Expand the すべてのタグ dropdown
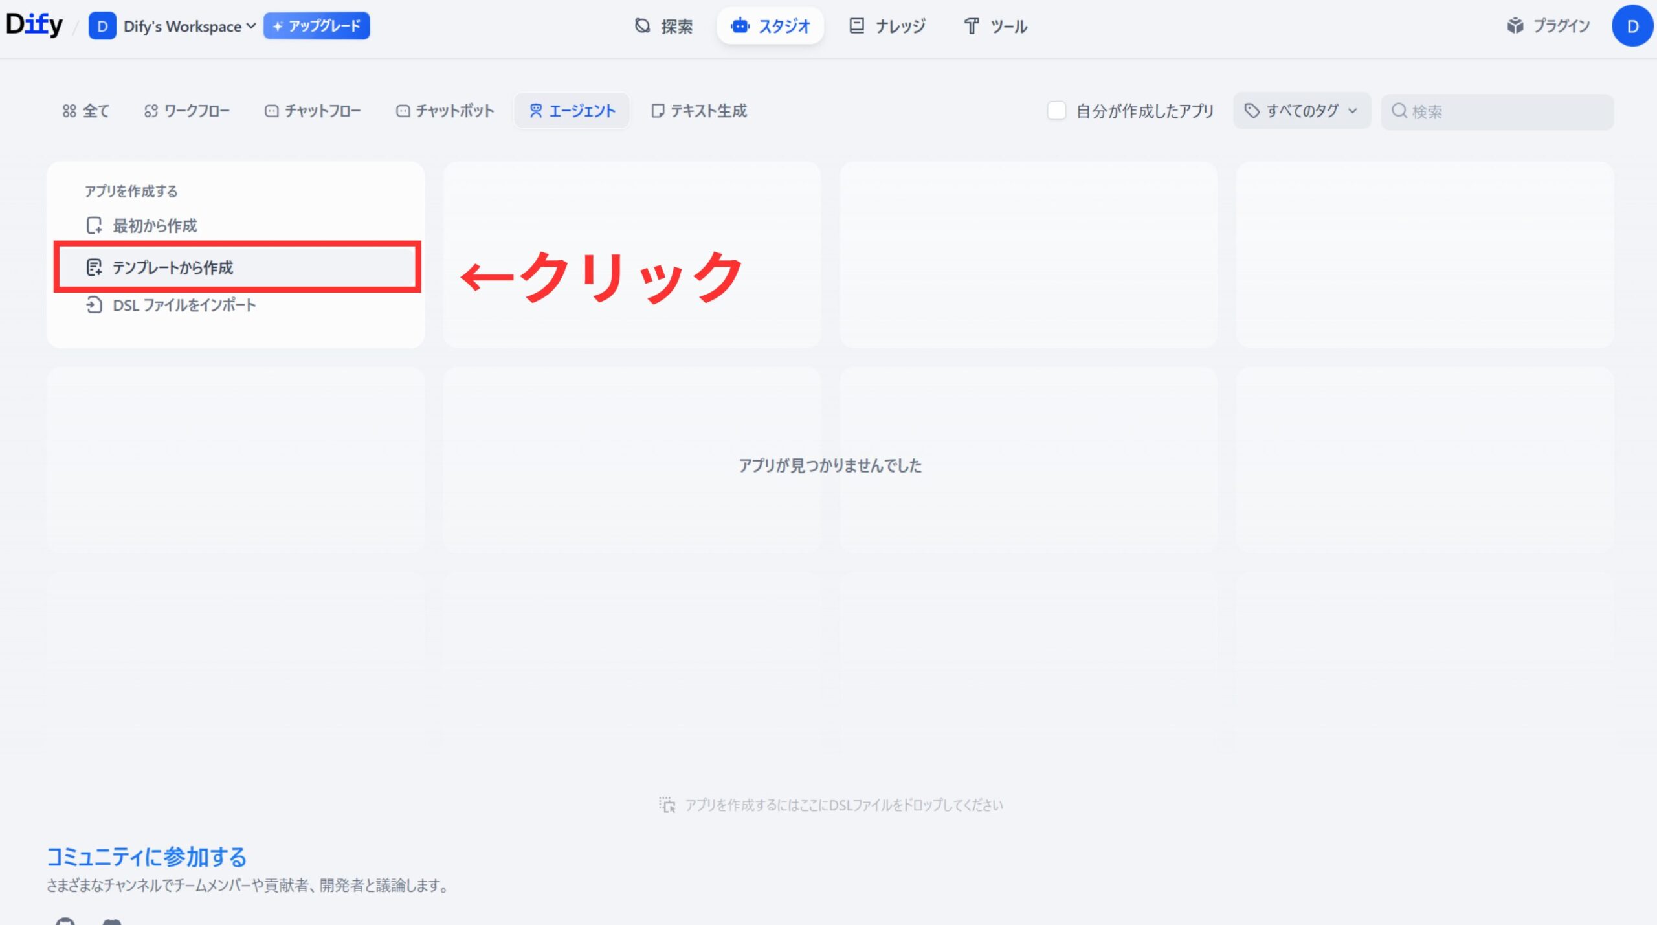1657x925 pixels. point(1302,111)
